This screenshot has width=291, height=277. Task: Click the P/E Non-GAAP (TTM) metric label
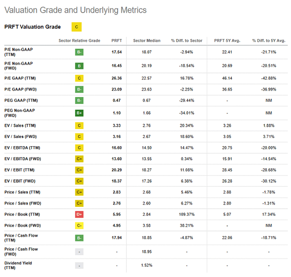pos(19,52)
